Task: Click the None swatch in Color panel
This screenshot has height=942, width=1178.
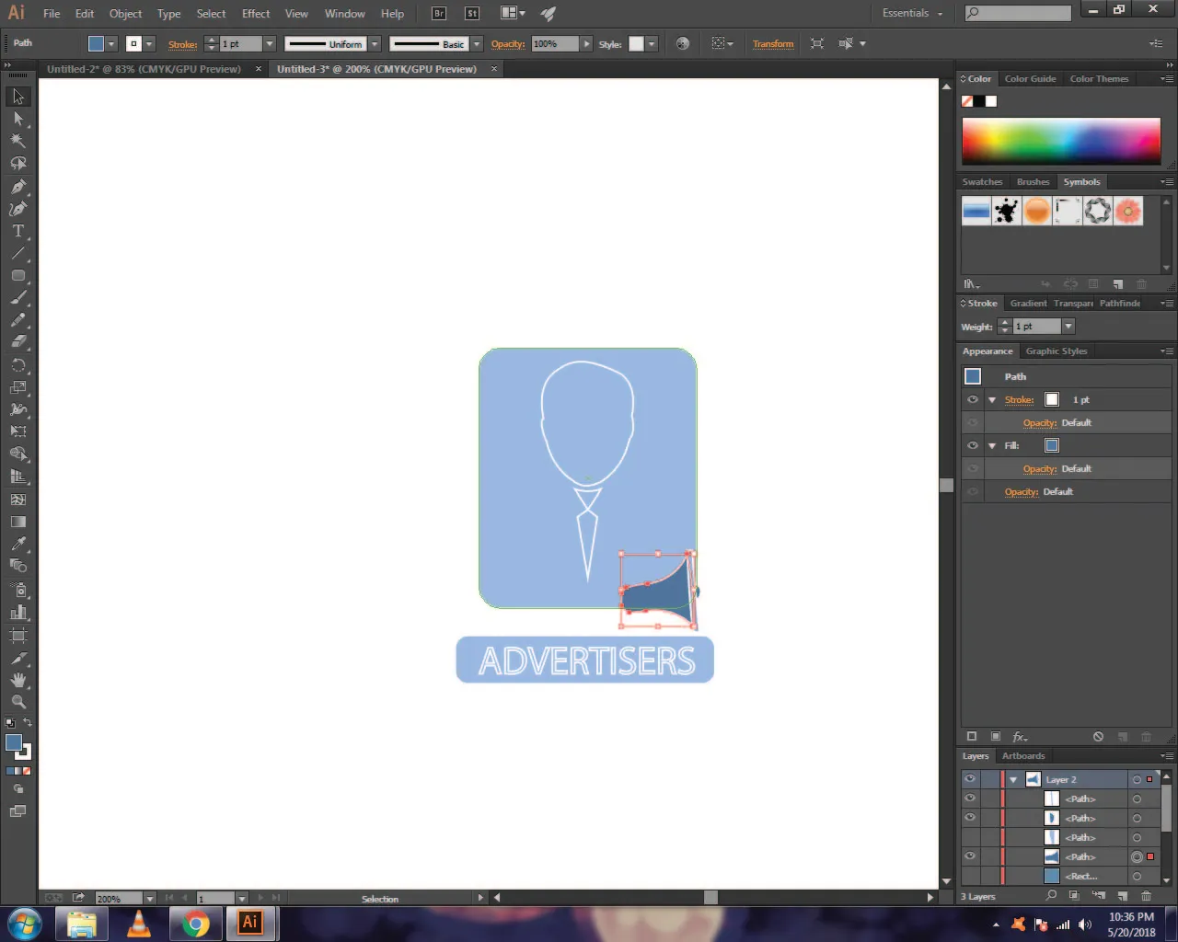Action: pyautogui.click(x=967, y=101)
